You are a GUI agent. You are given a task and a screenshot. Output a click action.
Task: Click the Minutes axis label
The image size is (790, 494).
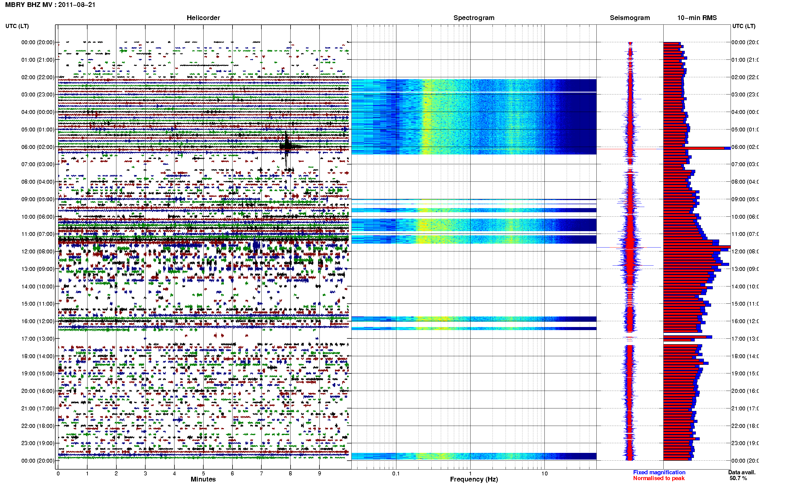click(x=203, y=479)
